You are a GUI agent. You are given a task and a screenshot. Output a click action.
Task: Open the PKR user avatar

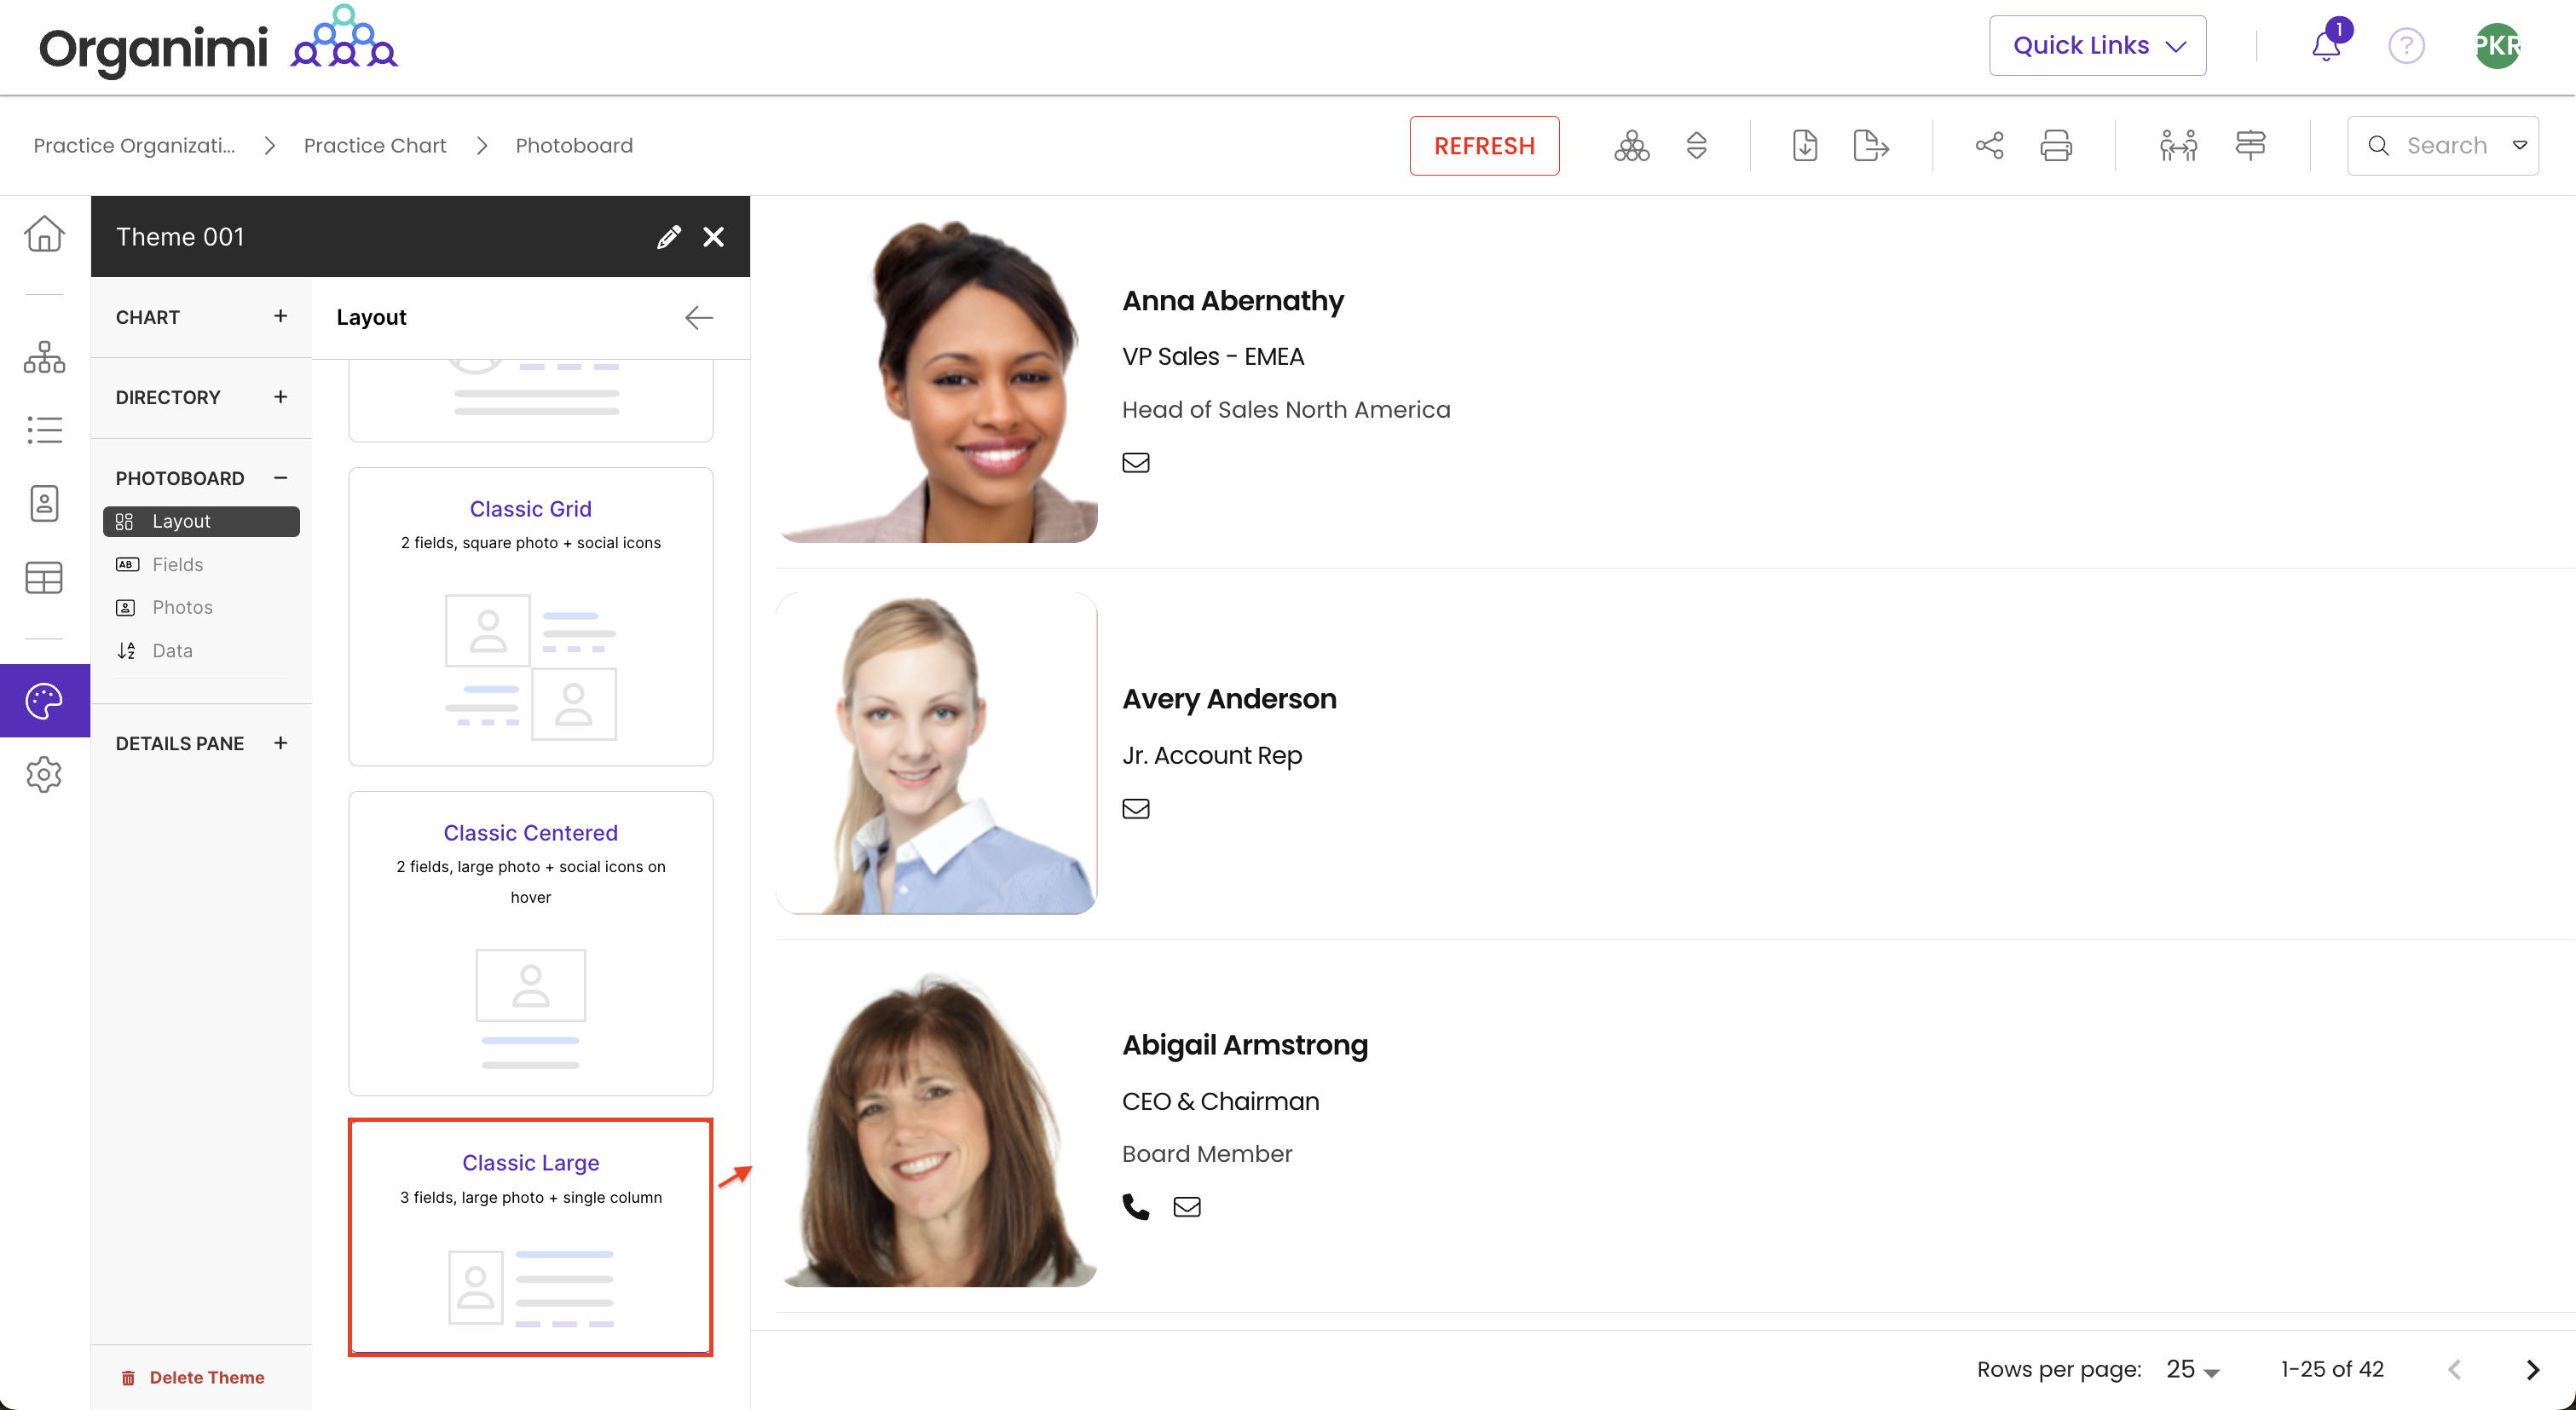point(2497,46)
